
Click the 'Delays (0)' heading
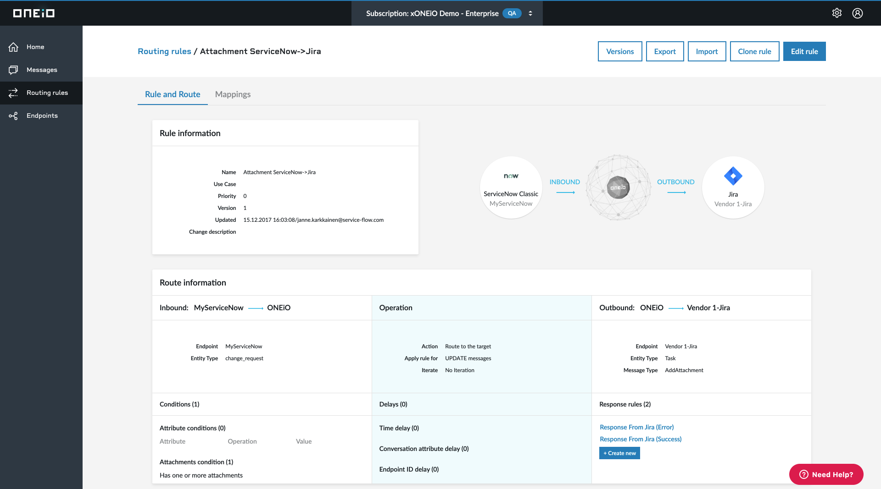click(393, 404)
